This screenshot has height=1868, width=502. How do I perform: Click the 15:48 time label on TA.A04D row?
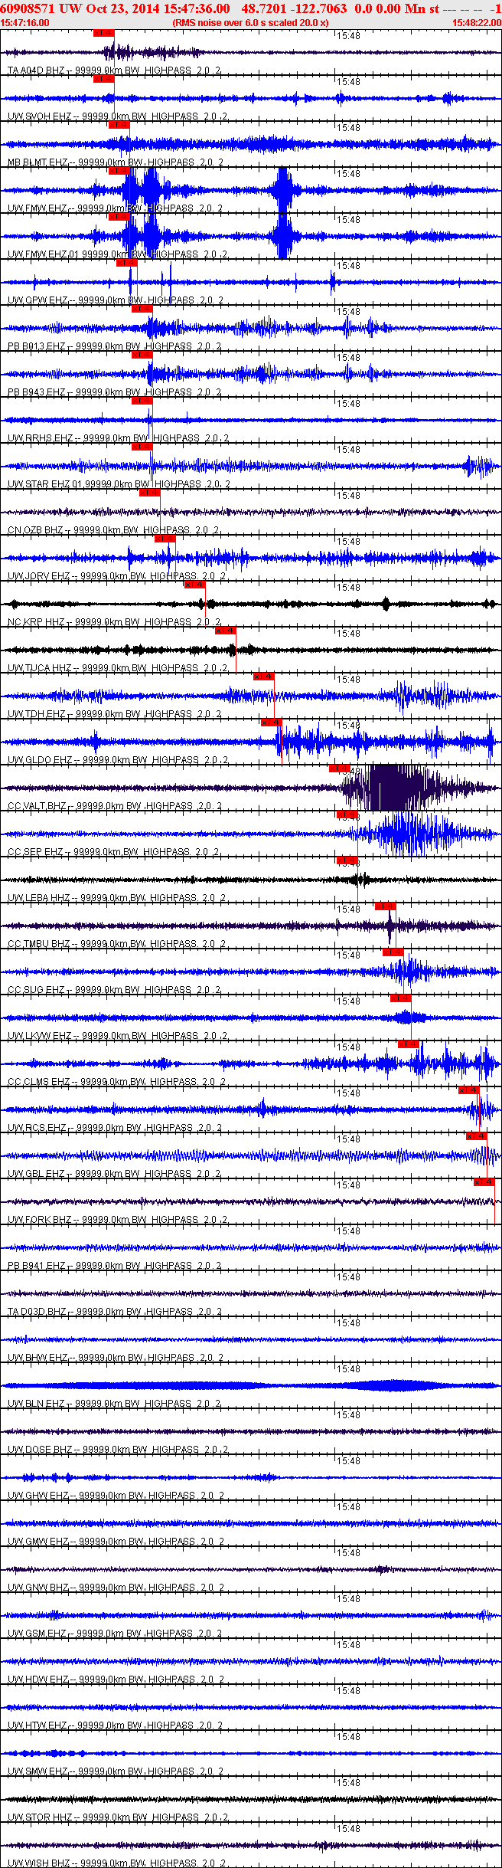point(348,36)
